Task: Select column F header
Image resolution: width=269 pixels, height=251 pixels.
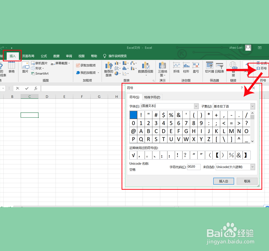Action: 82,96
